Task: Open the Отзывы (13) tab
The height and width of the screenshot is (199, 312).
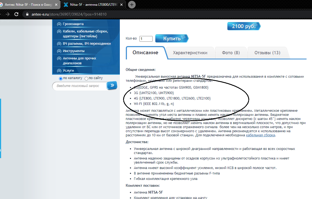Action: click(267, 53)
